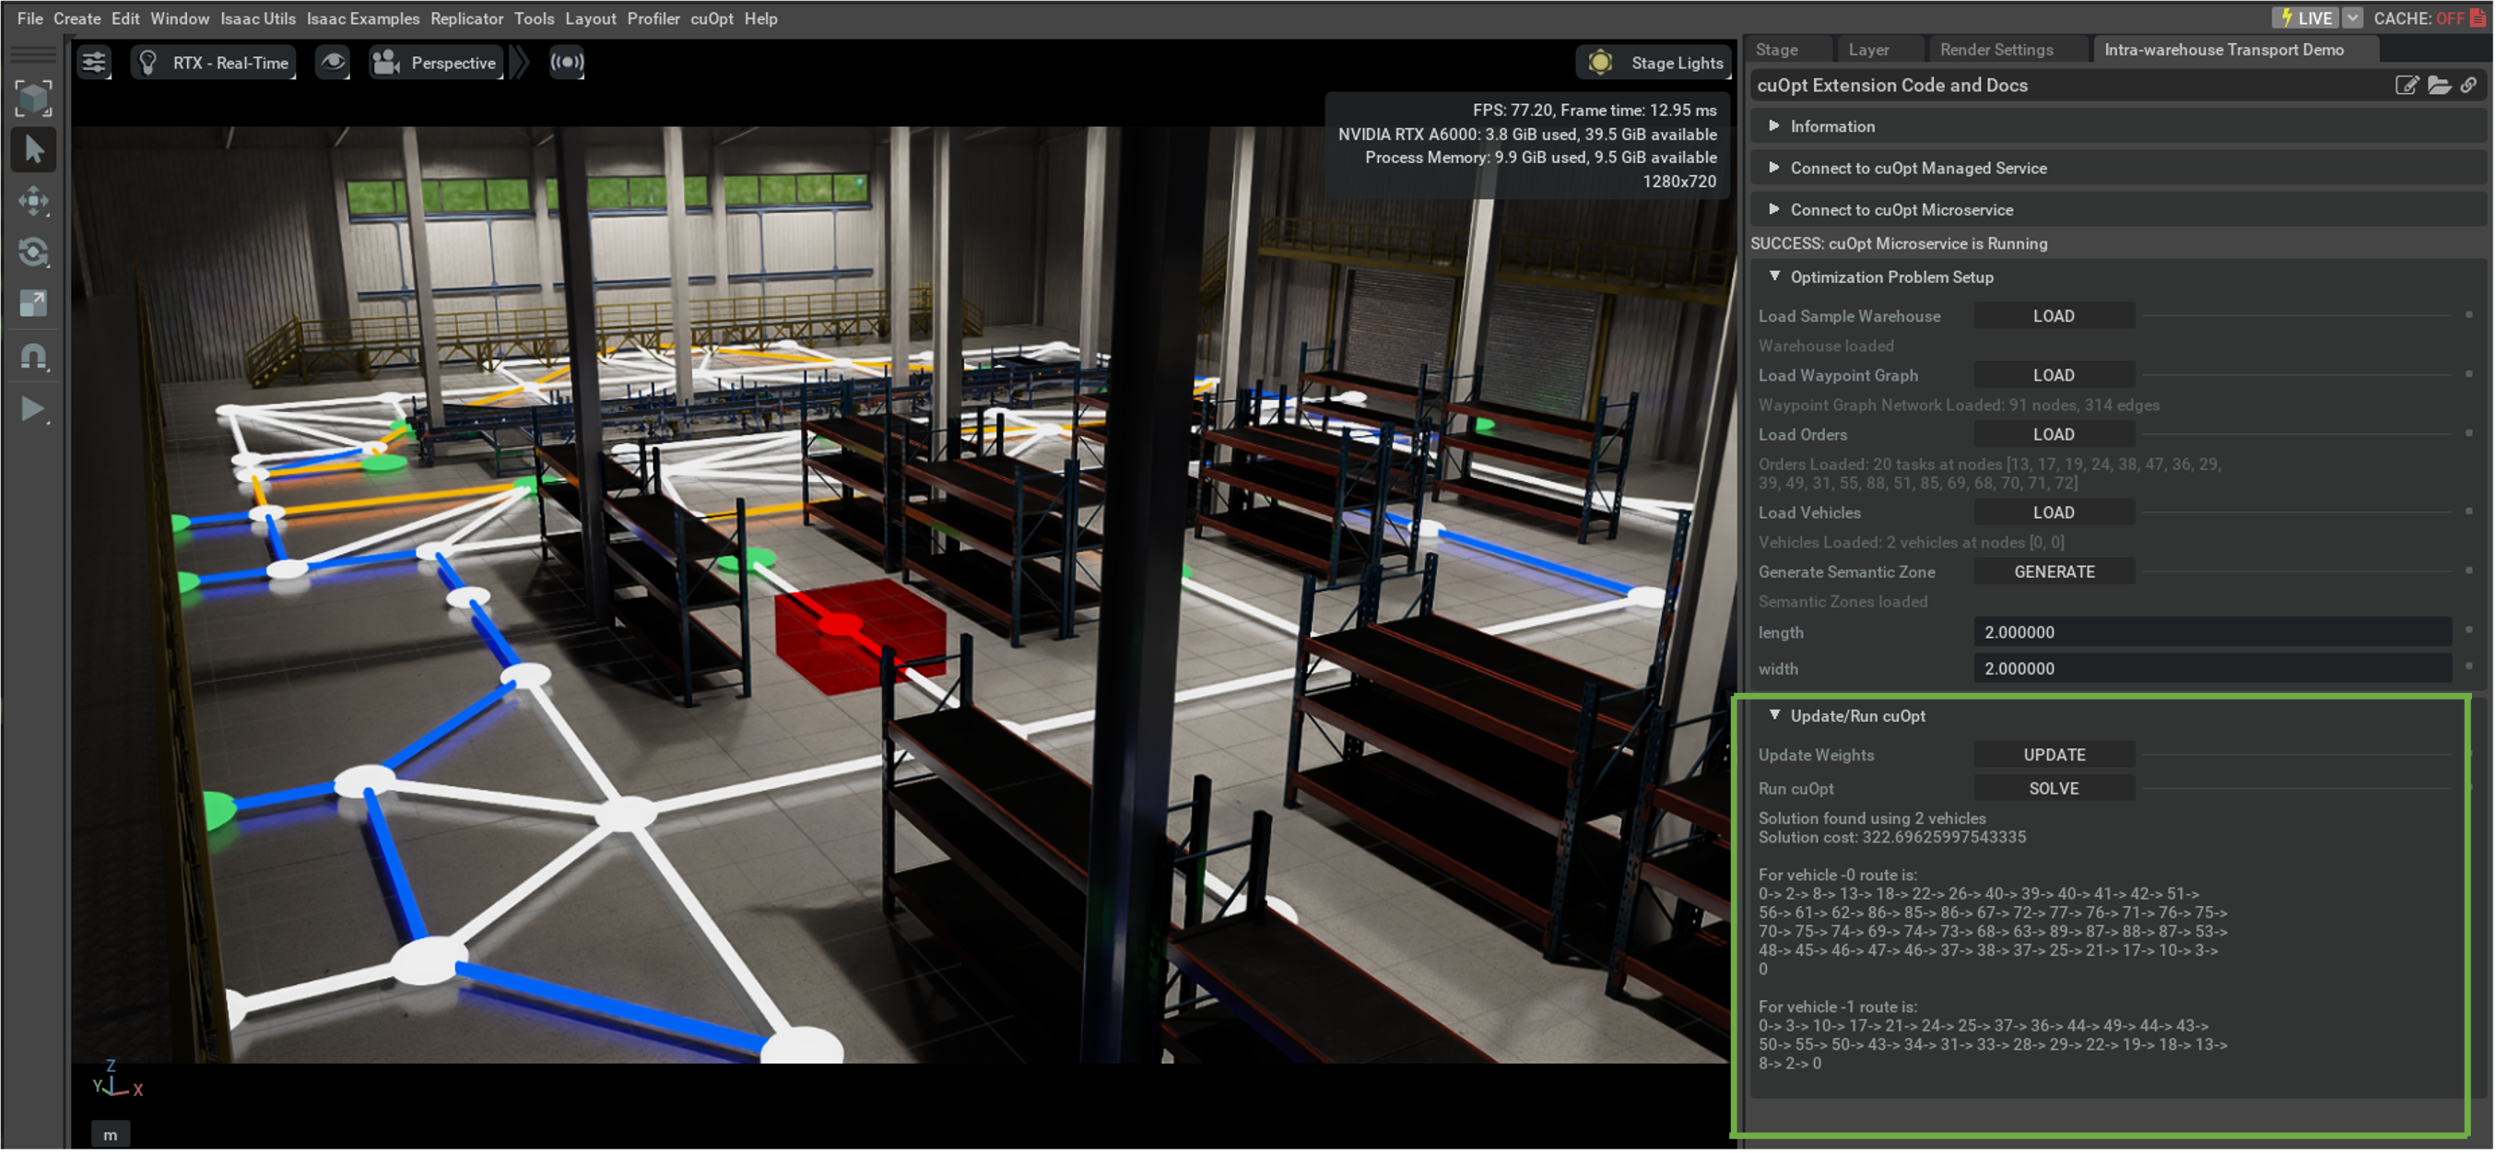Click the toolbar drag handle grip
The width and height of the screenshot is (2496, 1153).
33,53
